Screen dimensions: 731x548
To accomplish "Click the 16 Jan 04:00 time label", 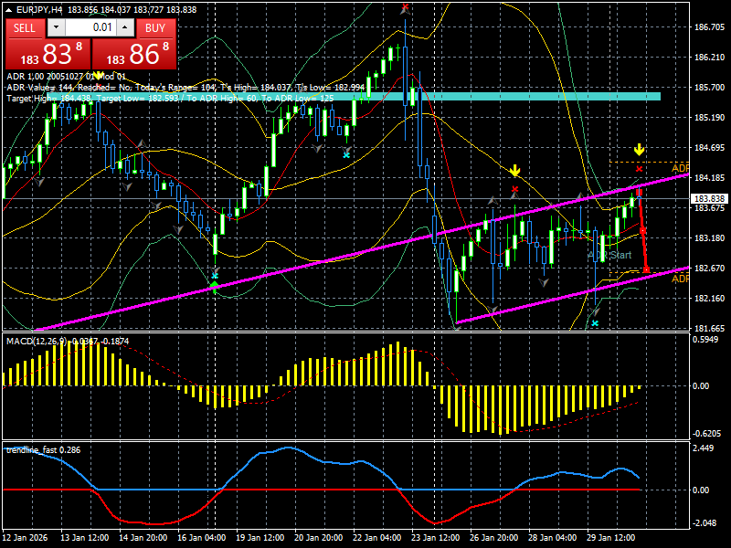I will [x=201, y=538].
